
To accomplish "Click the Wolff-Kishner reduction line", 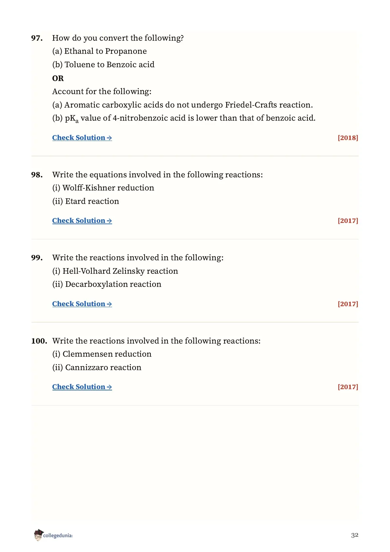I will click(x=103, y=188).
